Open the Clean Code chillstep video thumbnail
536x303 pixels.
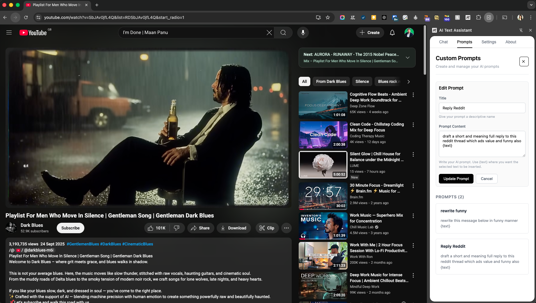[323, 135]
